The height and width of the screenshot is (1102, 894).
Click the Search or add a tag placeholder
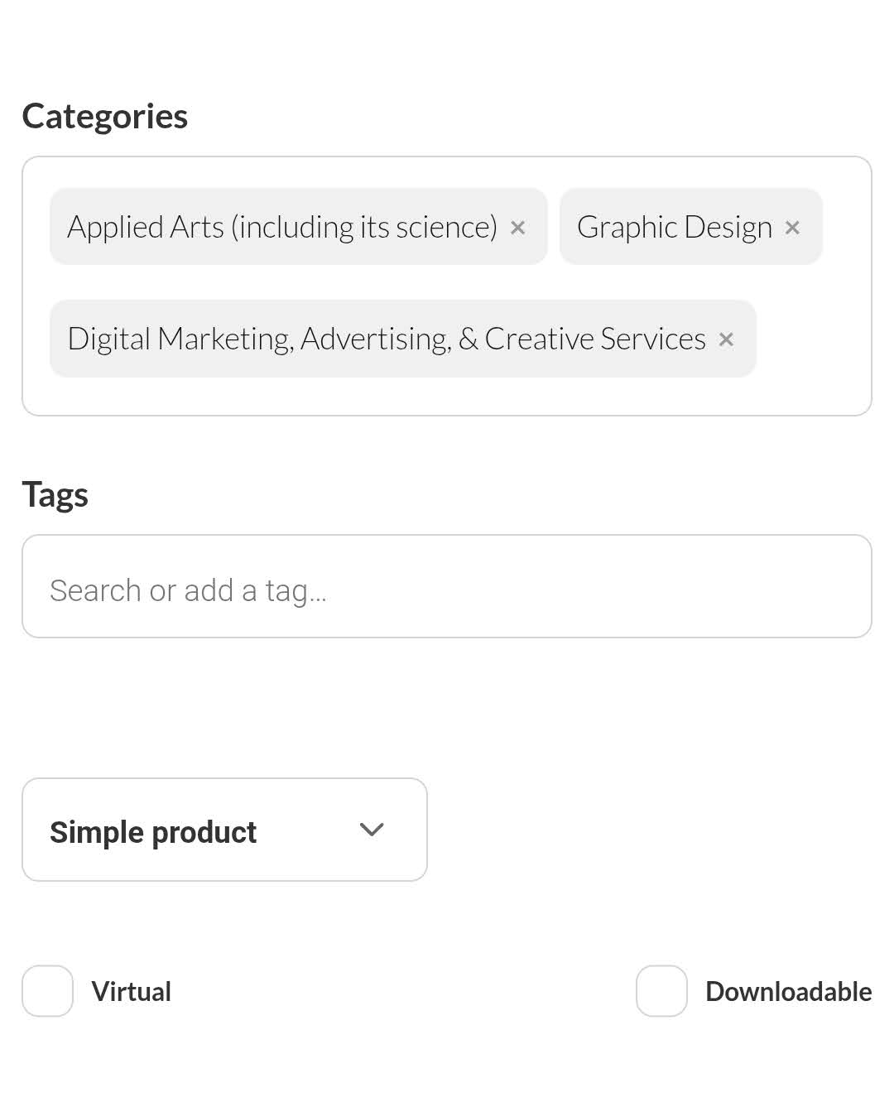(x=188, y=590)
